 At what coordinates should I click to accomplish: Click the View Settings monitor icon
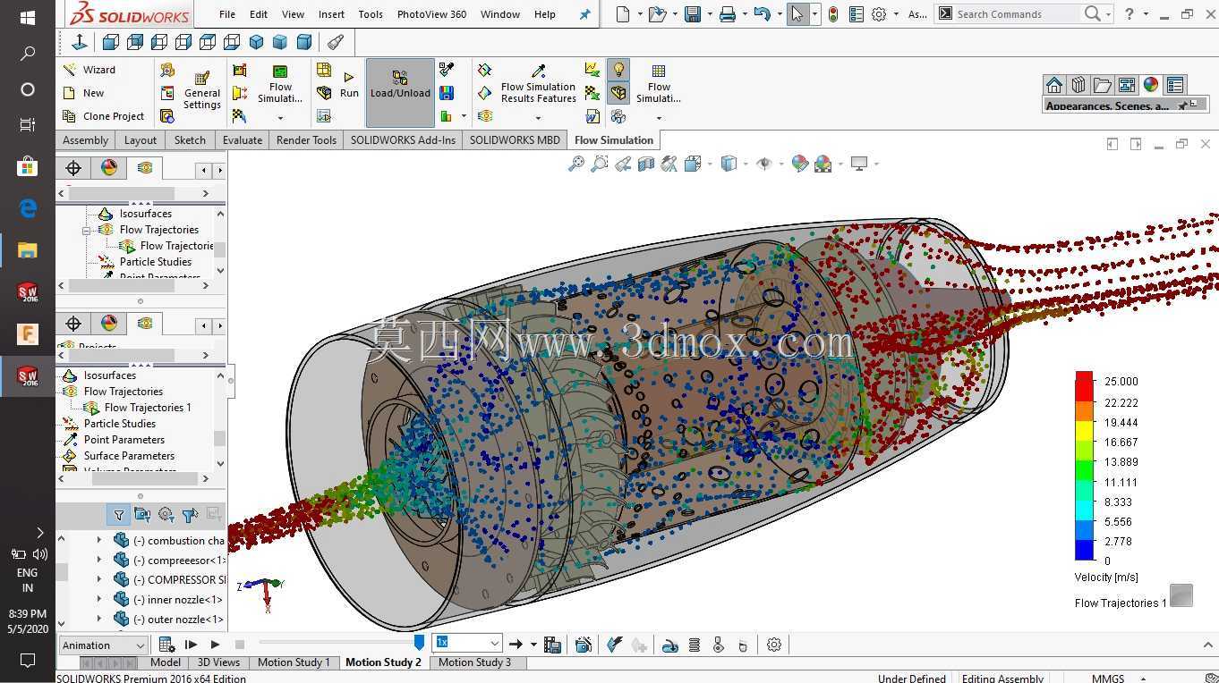pos(860,164)
